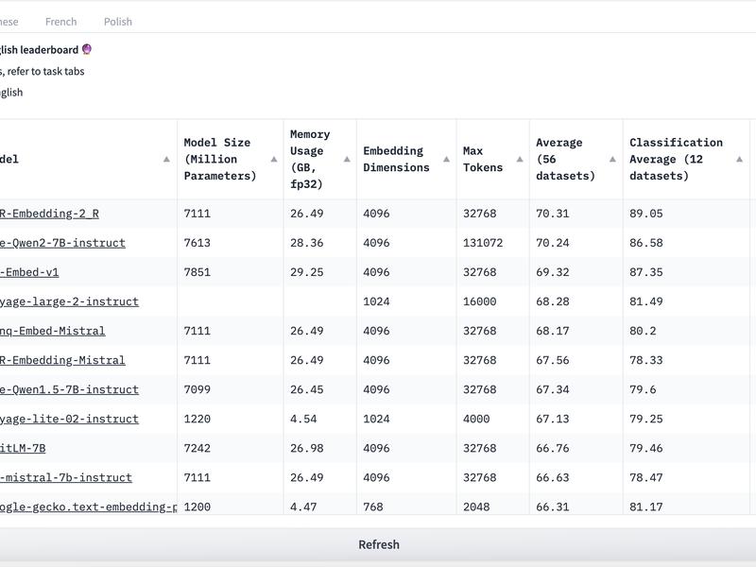
Task: Select the classification average 87.35 cell
Action: click(686, 272)
